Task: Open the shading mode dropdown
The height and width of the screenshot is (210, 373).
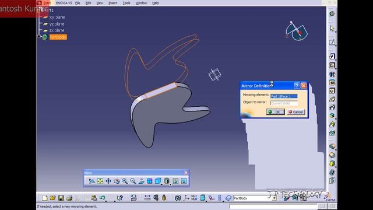Action: coord(170,184)
